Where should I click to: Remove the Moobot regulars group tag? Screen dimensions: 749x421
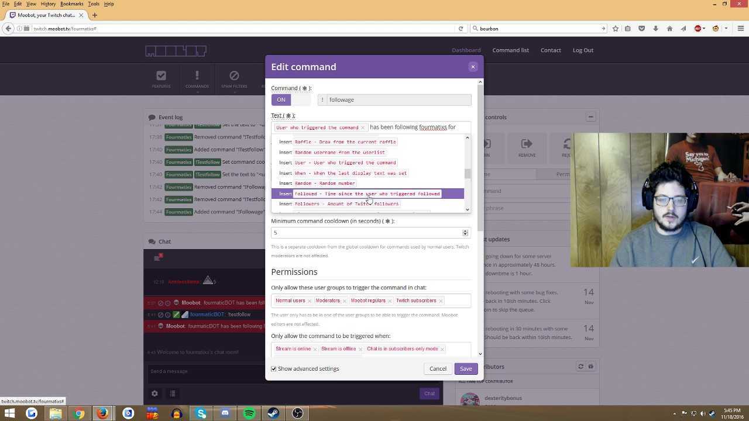tap(390, 301)
